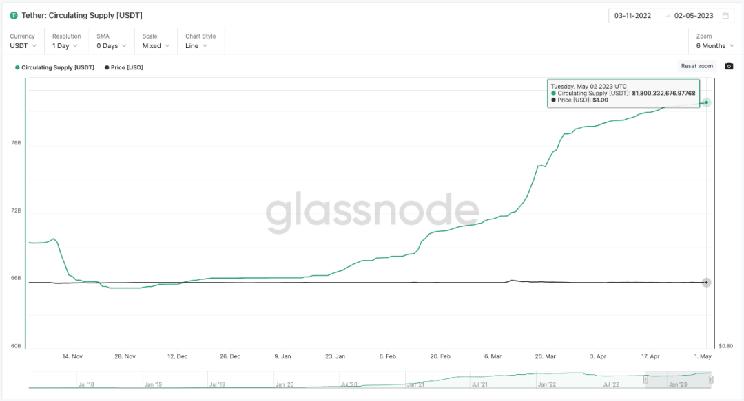Edit the end date 02-05-2023 field
744x401 pixels.
(x=693, y=15)
